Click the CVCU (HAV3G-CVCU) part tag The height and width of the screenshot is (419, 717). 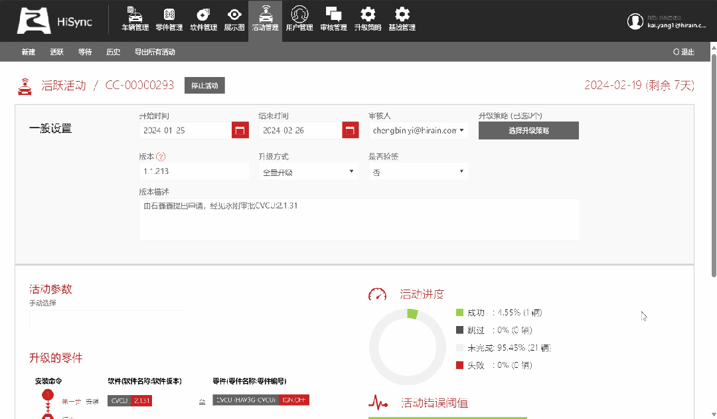[261, 400]
